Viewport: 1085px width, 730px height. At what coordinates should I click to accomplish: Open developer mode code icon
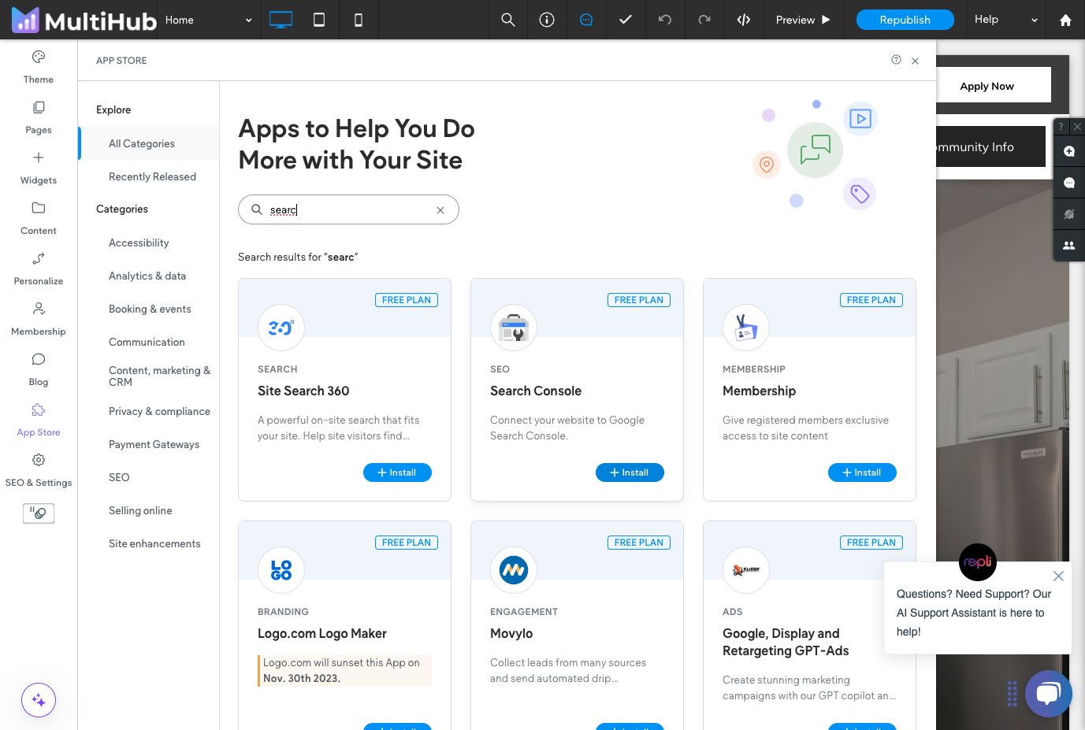coord(744,20)
